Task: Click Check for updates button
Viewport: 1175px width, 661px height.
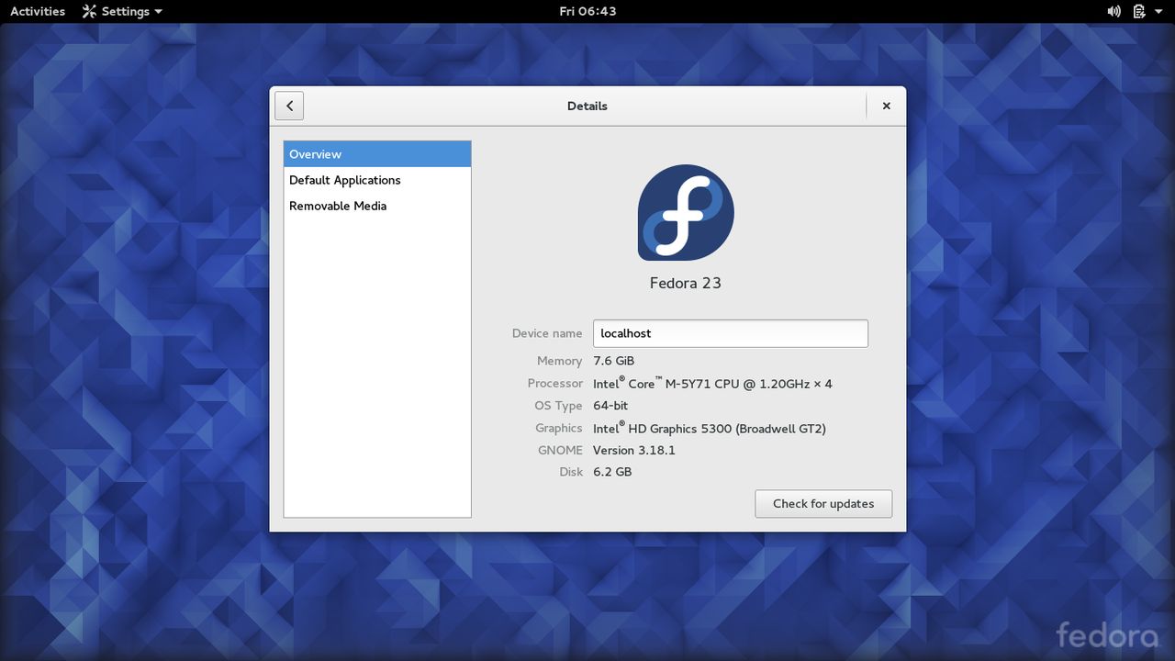Action: coord(823,503)
